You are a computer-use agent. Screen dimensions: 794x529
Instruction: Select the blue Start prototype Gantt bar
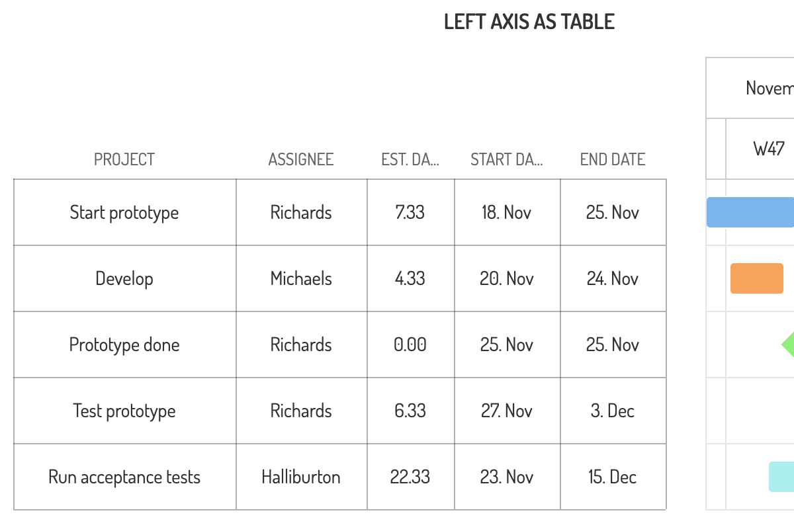pos(750,212)
